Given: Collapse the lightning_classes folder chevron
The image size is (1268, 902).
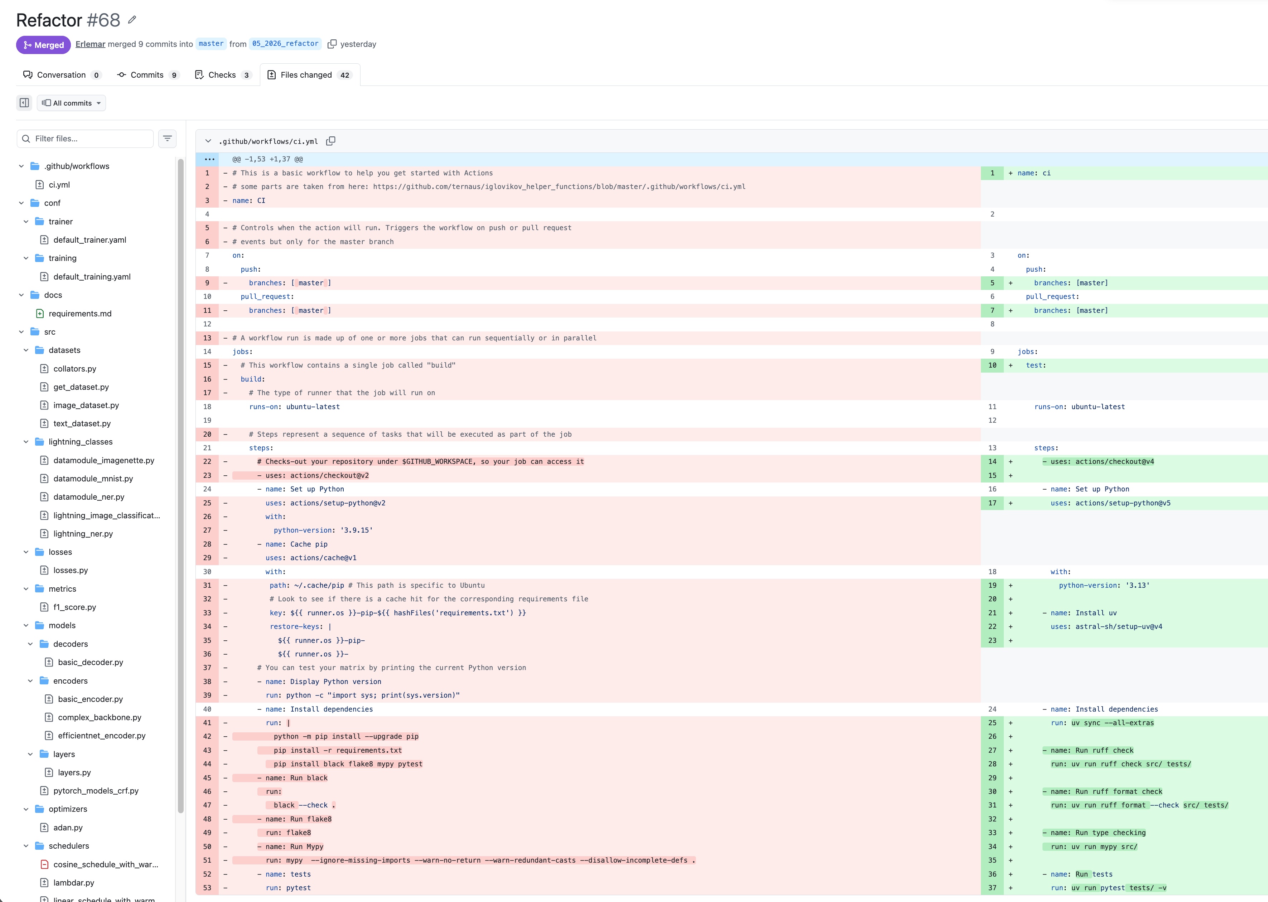Looking at the screenshot, I should pyautogui.click(x=25, y=442).
